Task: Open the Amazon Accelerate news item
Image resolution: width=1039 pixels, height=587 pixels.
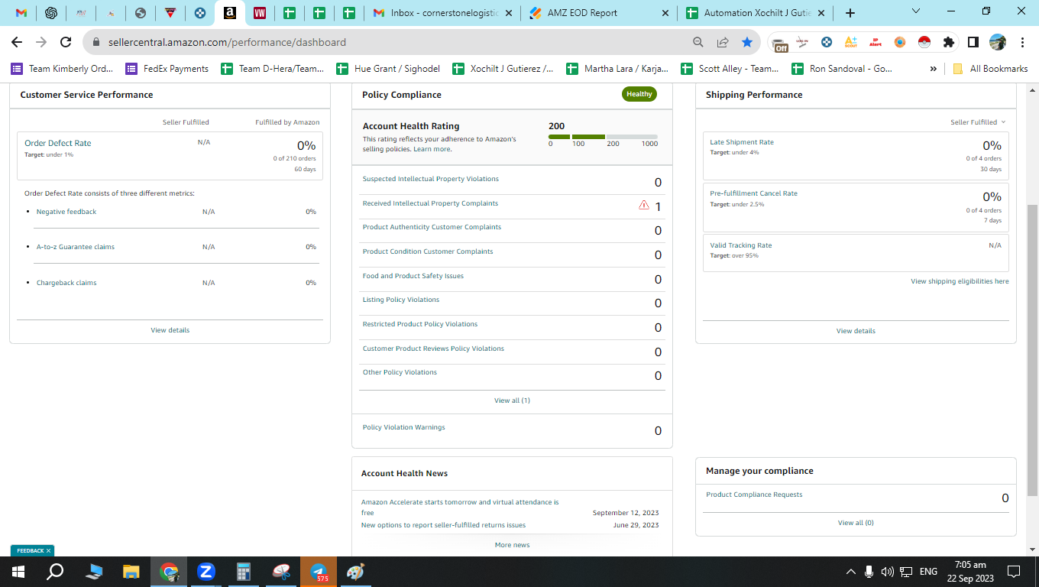Action: [x=460, y=508]
